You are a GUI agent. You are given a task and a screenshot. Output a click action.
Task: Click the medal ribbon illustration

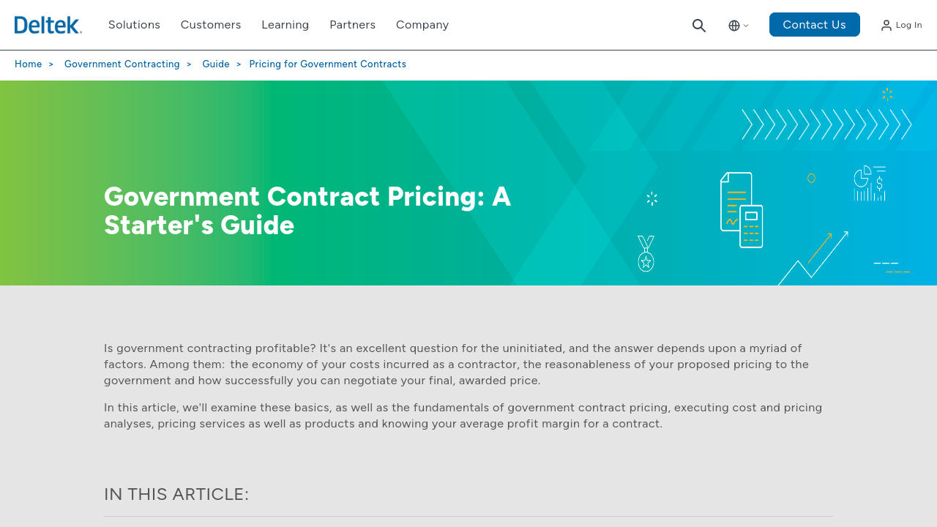pyautogui.click(x=646, y=253)
